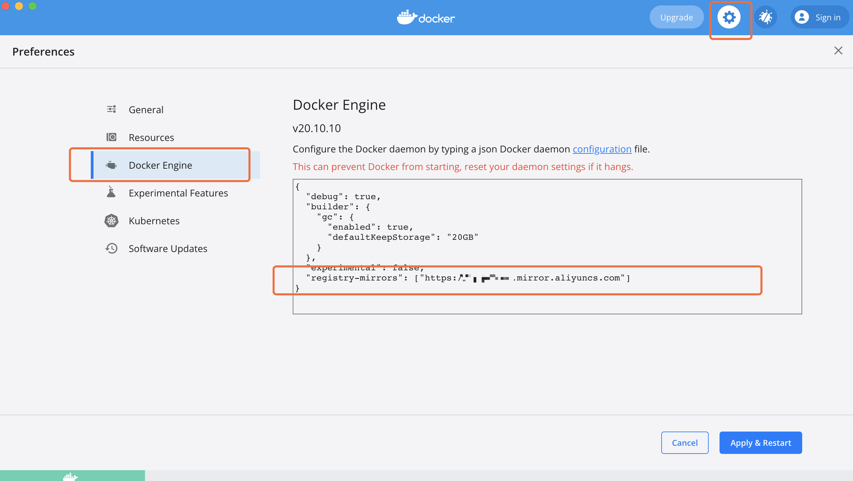Open settings via gear icon

tap(729, 17)
